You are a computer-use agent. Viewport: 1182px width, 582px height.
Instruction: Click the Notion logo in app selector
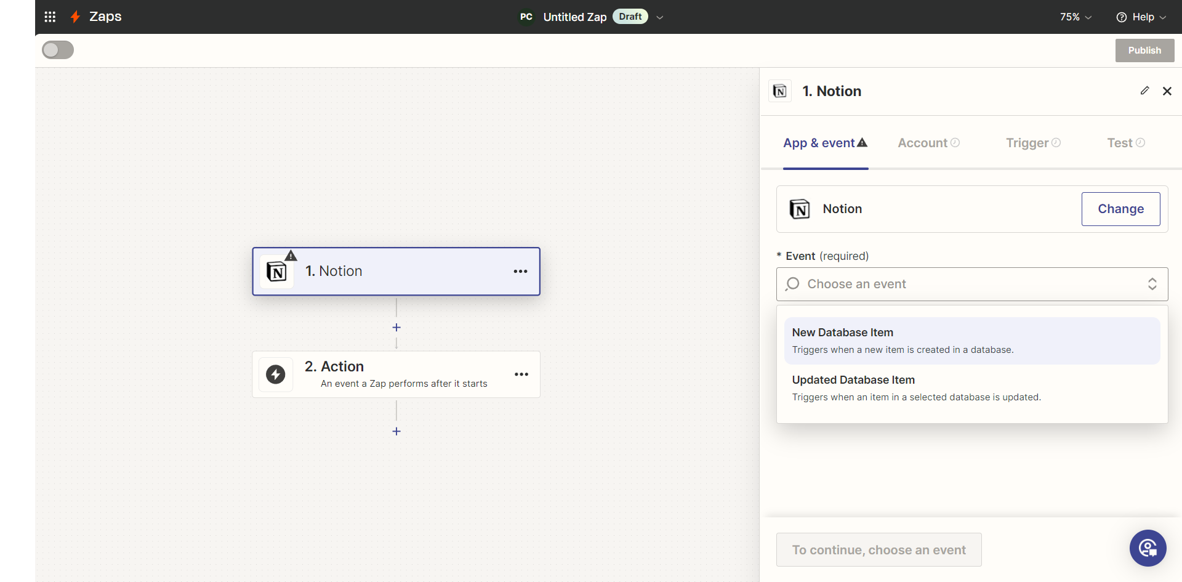[799, 209]
